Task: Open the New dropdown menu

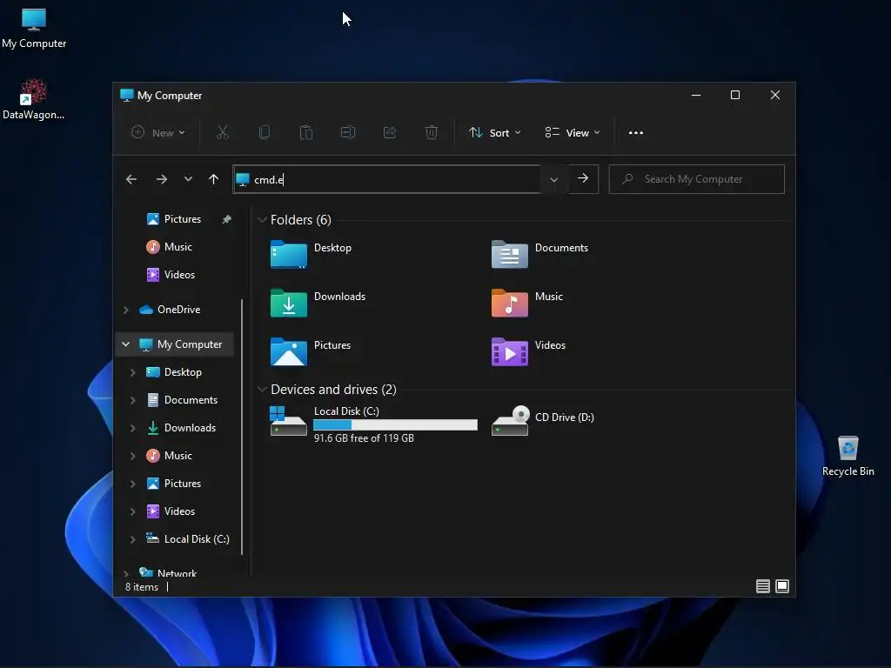Action: coord(158,132)
